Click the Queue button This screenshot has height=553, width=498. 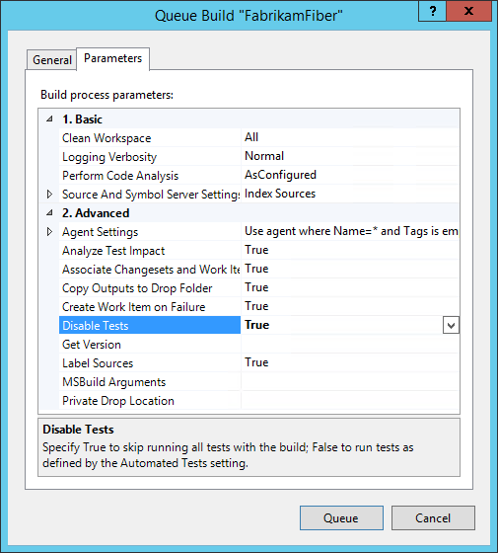click(x=341, y=518)
